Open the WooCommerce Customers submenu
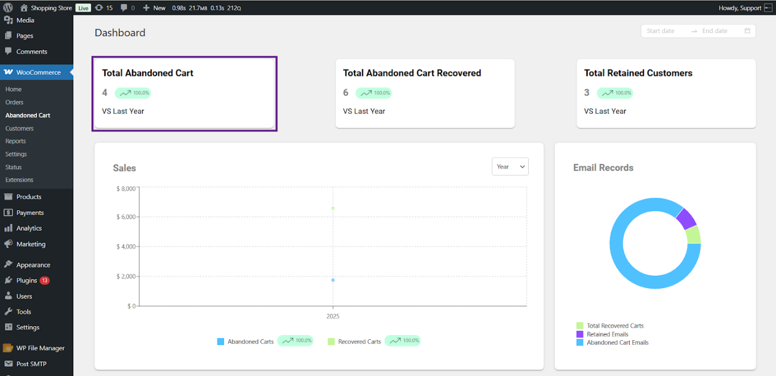The width and height of the screenshot is (776, 376). pyautogui.click(x=20, y=128)
